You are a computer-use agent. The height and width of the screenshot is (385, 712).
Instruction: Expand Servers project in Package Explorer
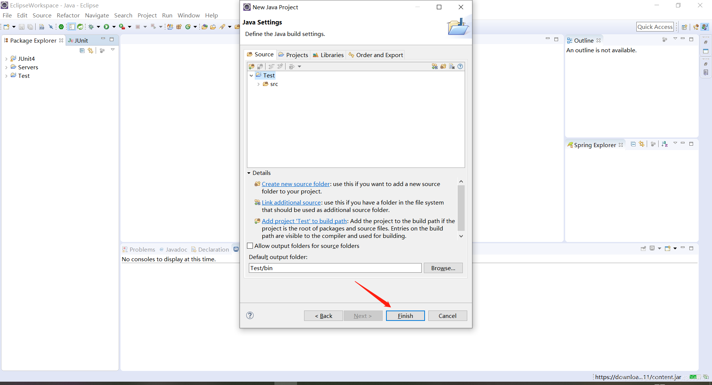pos(6,67)
